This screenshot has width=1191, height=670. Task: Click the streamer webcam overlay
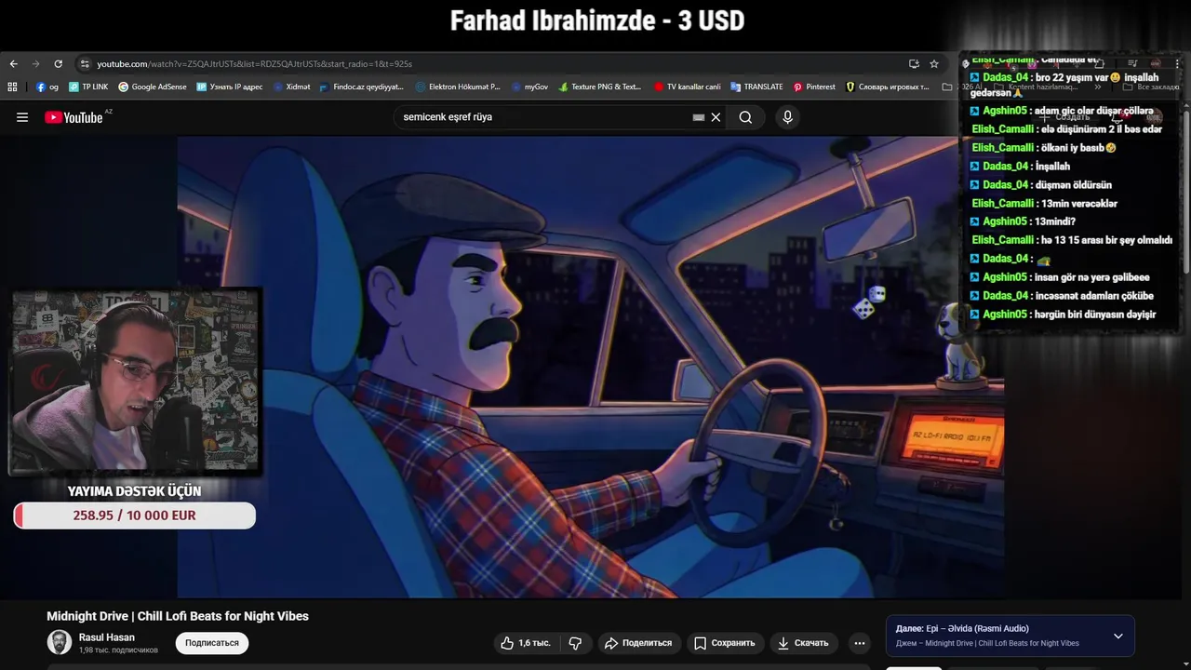135,381
